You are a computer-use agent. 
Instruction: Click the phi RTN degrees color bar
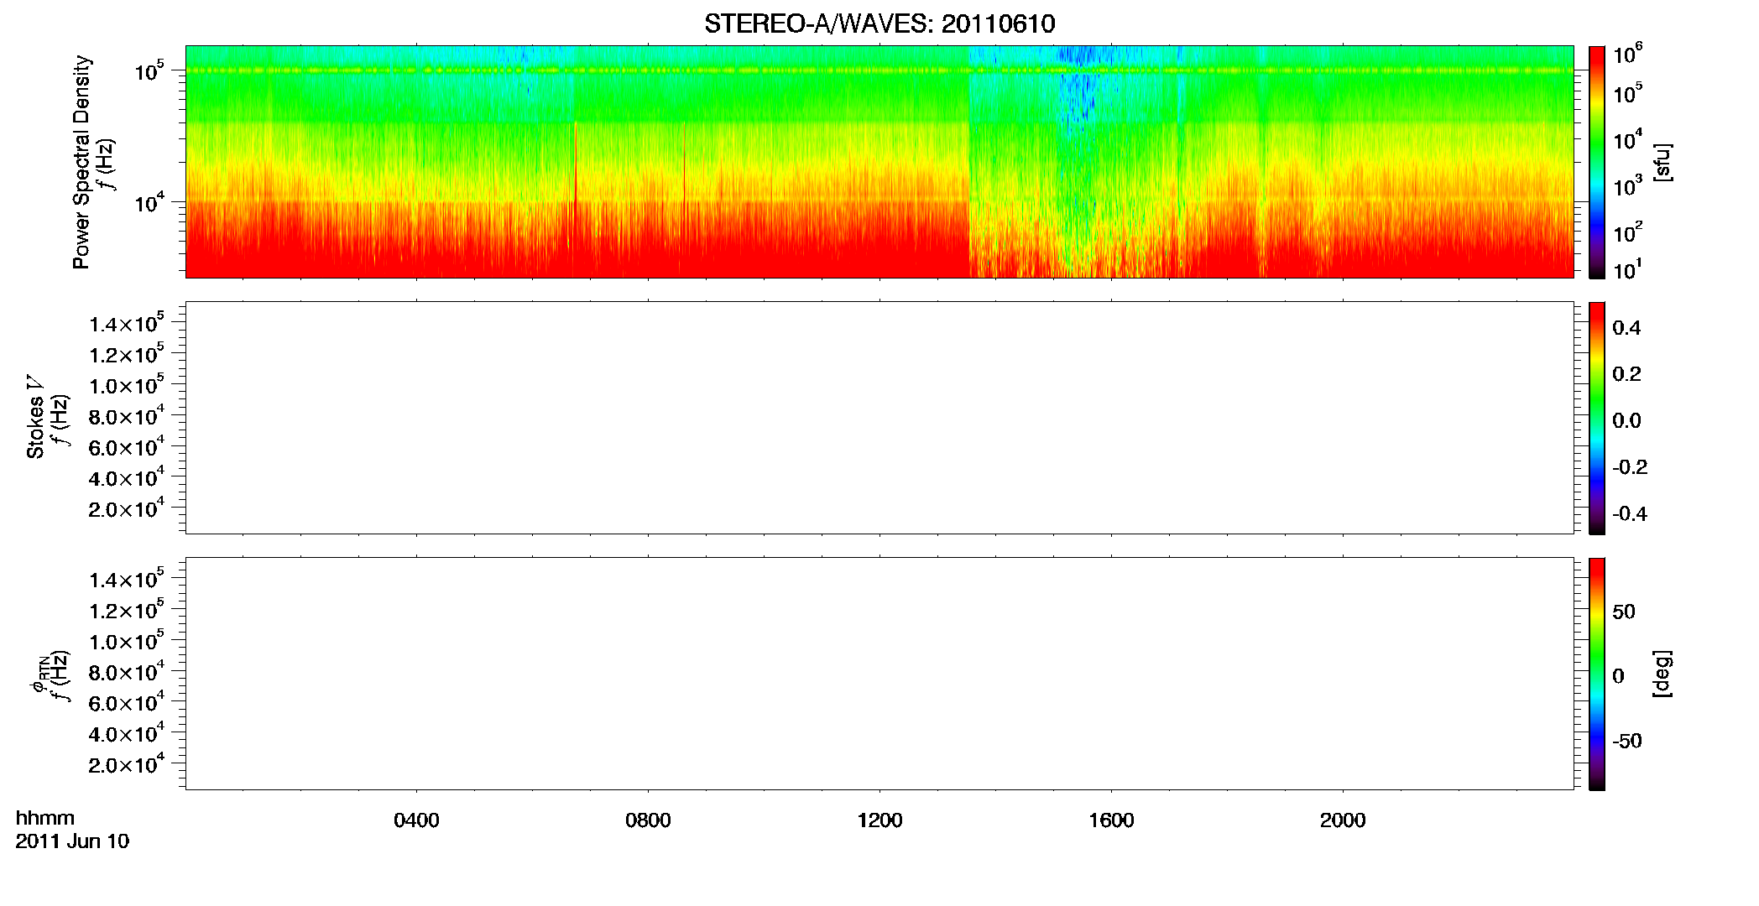(1597, 674)
